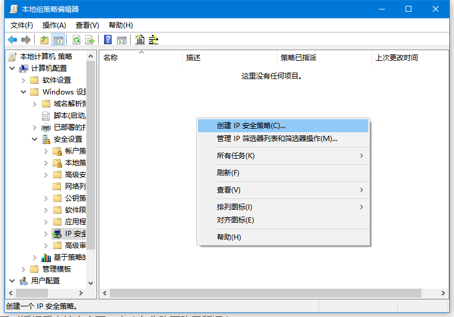Click the Up one level folder icon
The width and height of the screenshot is (454, 317).
[x=44, y=40]
